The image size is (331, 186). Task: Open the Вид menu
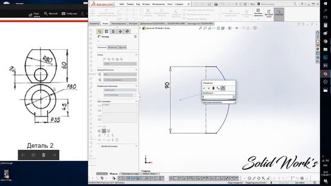138,4
